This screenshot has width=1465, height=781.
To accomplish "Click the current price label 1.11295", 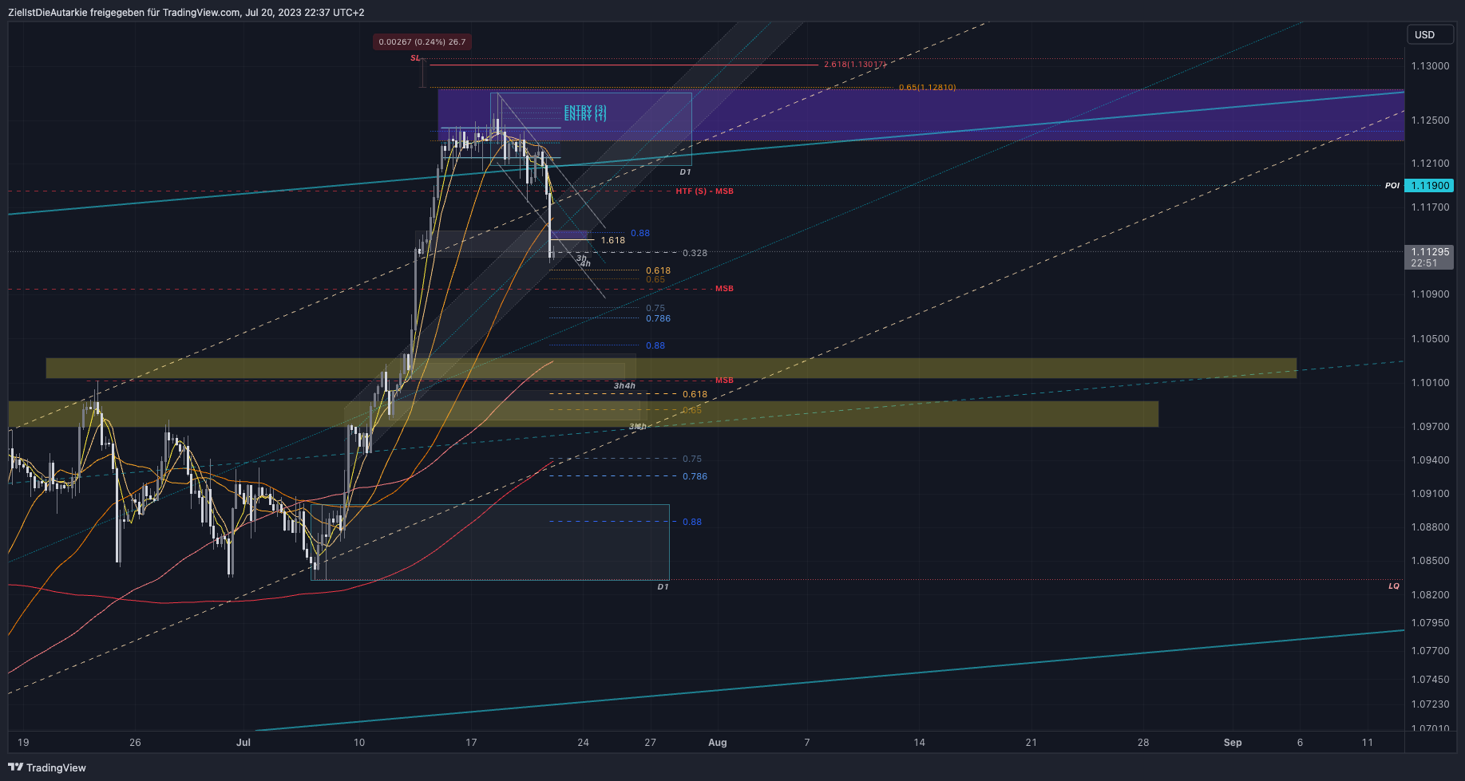I will pyautogui.click(x=1429, y=251).
